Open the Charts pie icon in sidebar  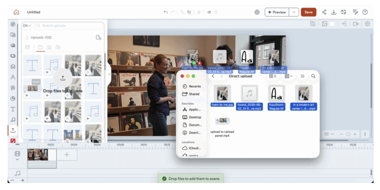tap(13, 99)
